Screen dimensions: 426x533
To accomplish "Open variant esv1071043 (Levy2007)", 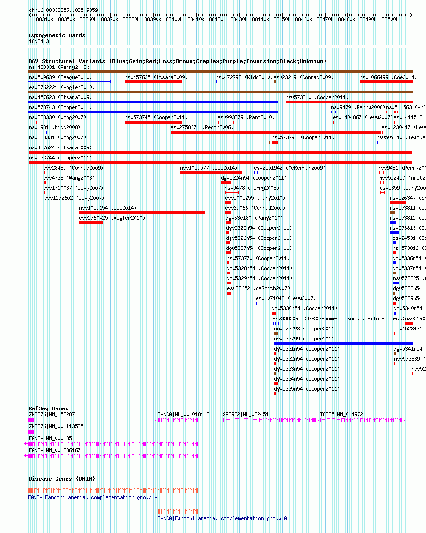I will (x=286, y=299).
